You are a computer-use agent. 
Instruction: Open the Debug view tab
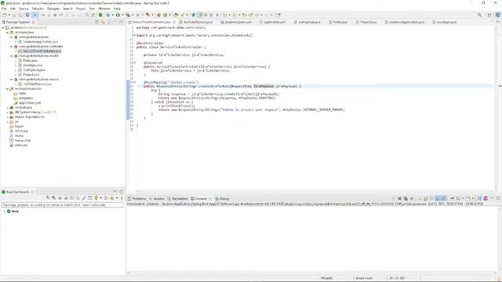pyautogui.click(x=222, y=198)
